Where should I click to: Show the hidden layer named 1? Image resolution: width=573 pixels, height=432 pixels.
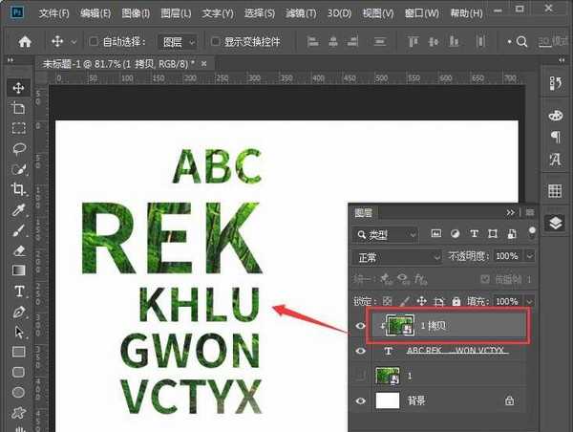pyautogui.click(x=360, y=377)
